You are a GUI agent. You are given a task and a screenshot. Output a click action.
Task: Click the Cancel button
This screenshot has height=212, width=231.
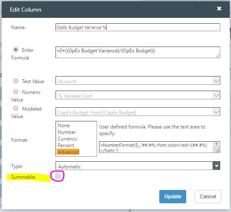point(208,197)
